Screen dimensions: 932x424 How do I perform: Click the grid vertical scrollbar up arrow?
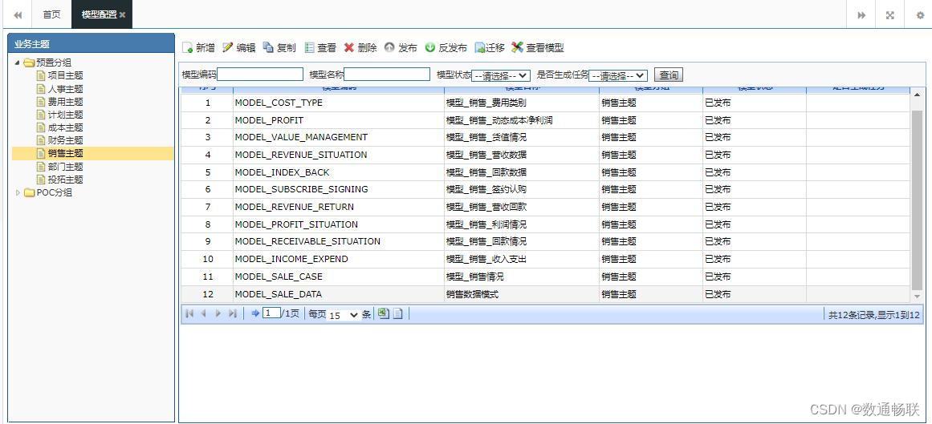917,95
